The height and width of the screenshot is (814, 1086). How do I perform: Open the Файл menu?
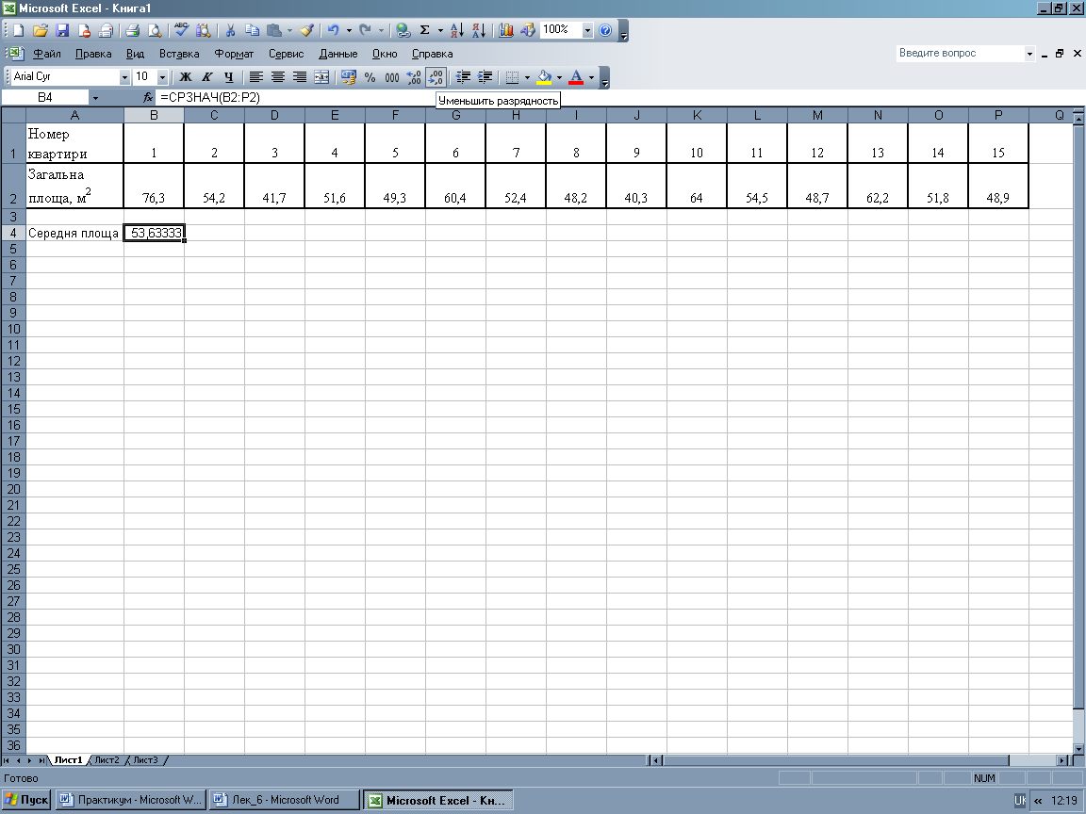pyautogui.click(x=46, y=54)
